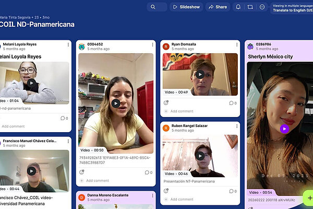Click the Melani Loyola Reyes post title
The height and width of the screenshot is (209, 313).
click(x=20, y=57)
